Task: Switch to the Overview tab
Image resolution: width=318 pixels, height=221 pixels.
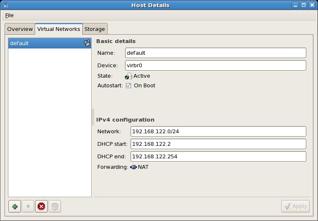Action: coord(20,29)
